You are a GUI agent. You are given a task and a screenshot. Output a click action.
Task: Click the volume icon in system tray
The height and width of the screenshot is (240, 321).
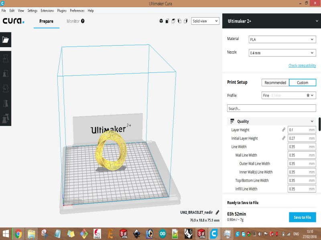pos(260,234)
